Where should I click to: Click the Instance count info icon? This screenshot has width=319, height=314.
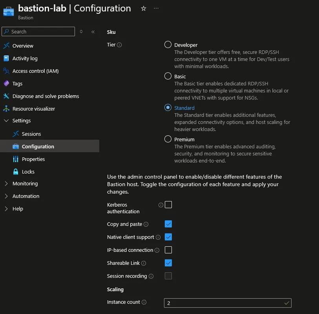point(144,302)
